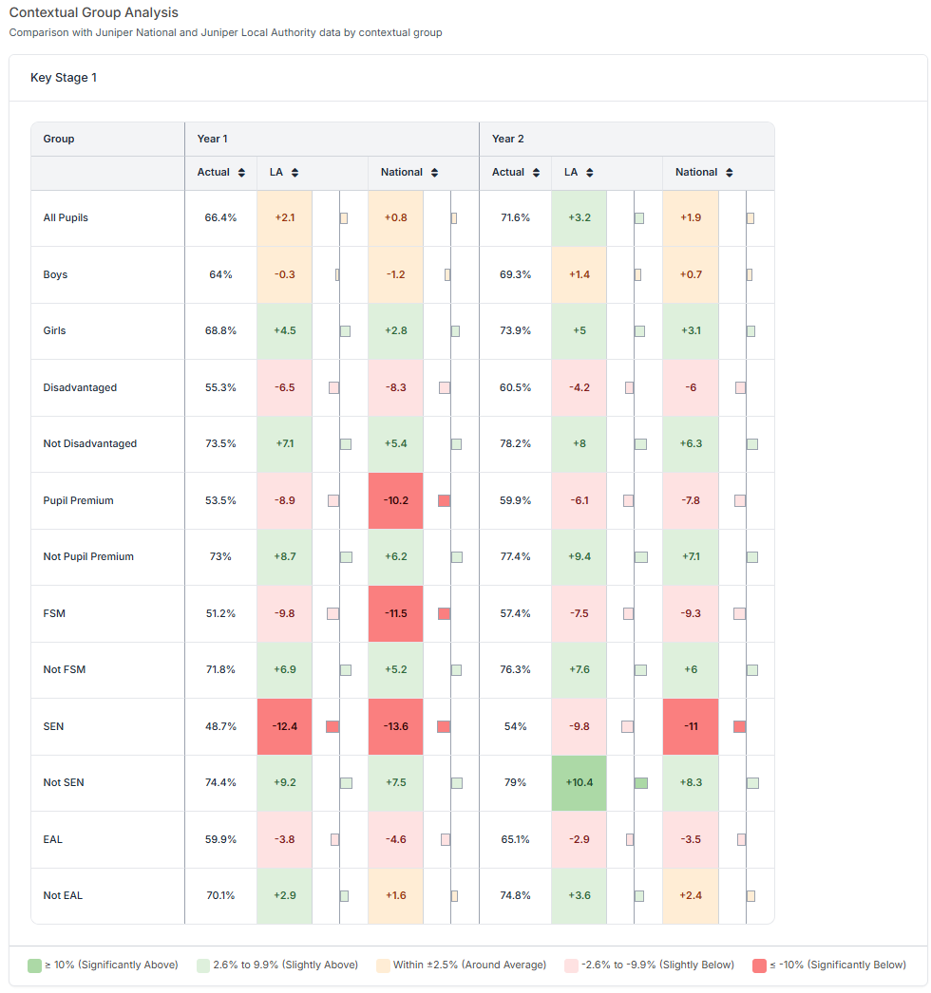Click the red bar beside FSM Year 1 -11.5
931x993 pixels.
[444, 614]
